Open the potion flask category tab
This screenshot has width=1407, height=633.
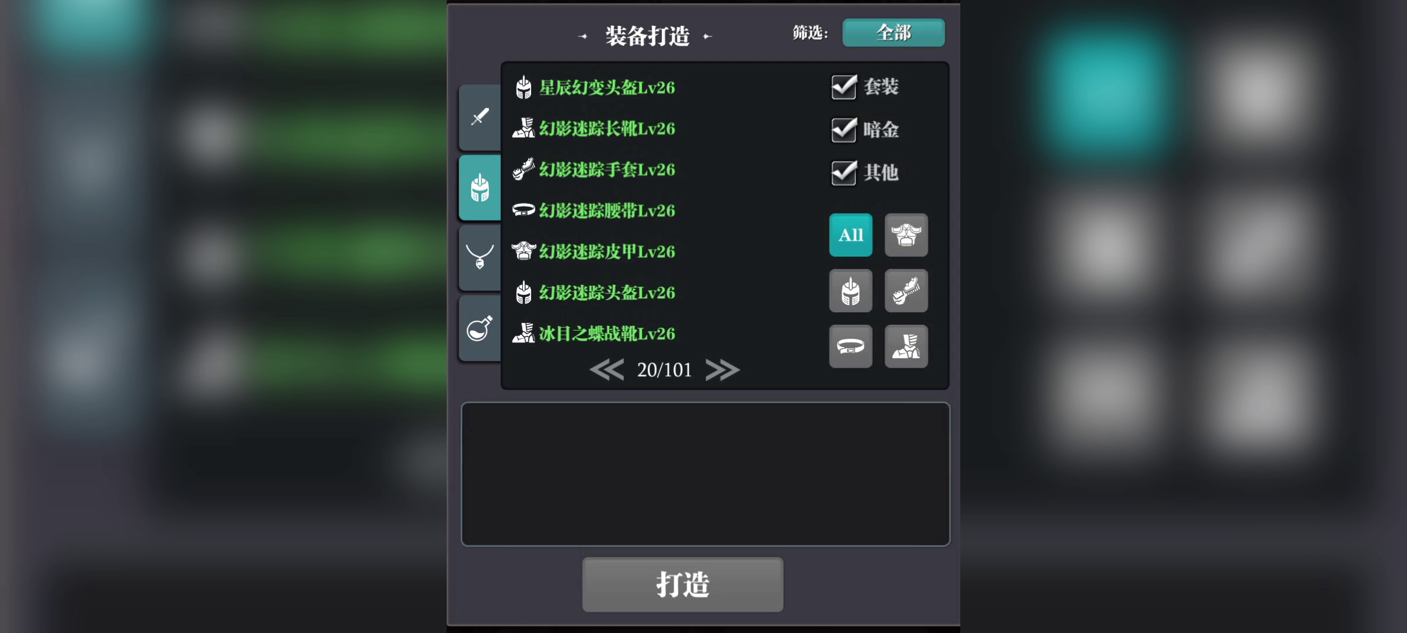tap(480, 328)
